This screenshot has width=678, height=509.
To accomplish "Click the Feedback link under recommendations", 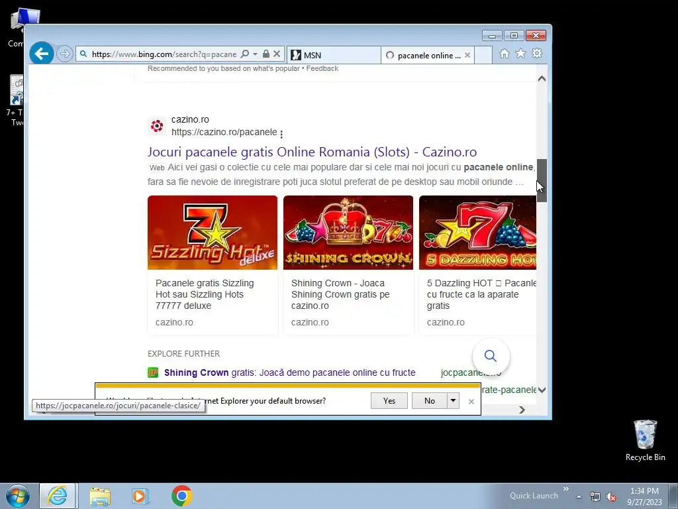I will [x=322, y=68].
